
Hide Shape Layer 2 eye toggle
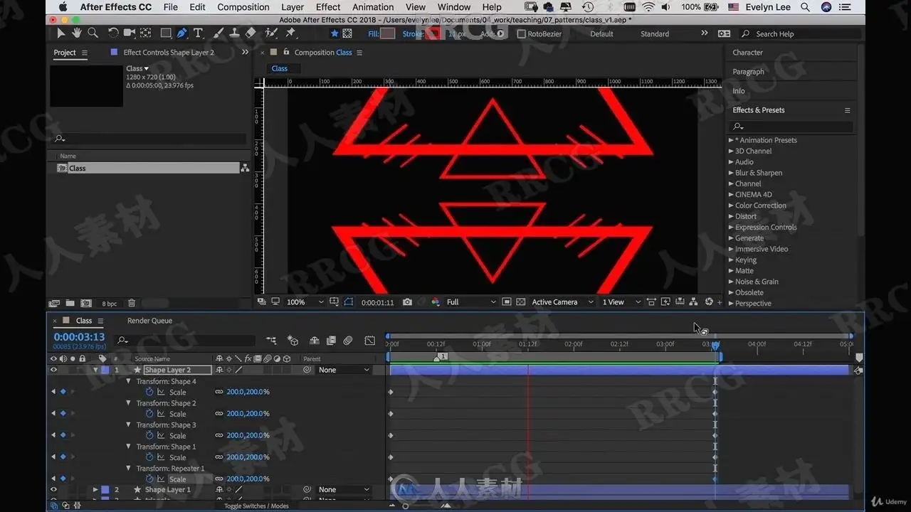[53, 370]
